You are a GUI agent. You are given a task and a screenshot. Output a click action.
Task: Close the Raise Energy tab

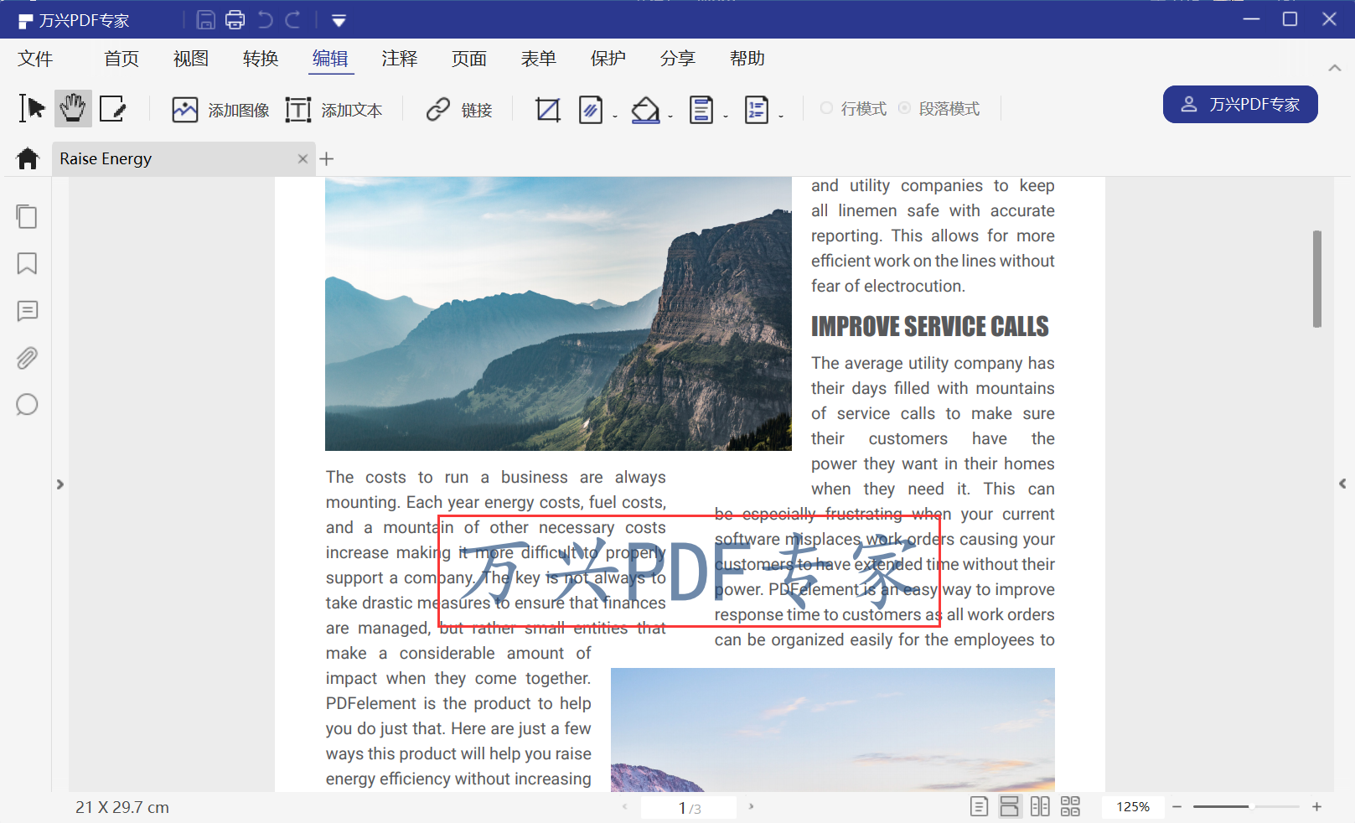pyautogui.click(x=303, y=158)
